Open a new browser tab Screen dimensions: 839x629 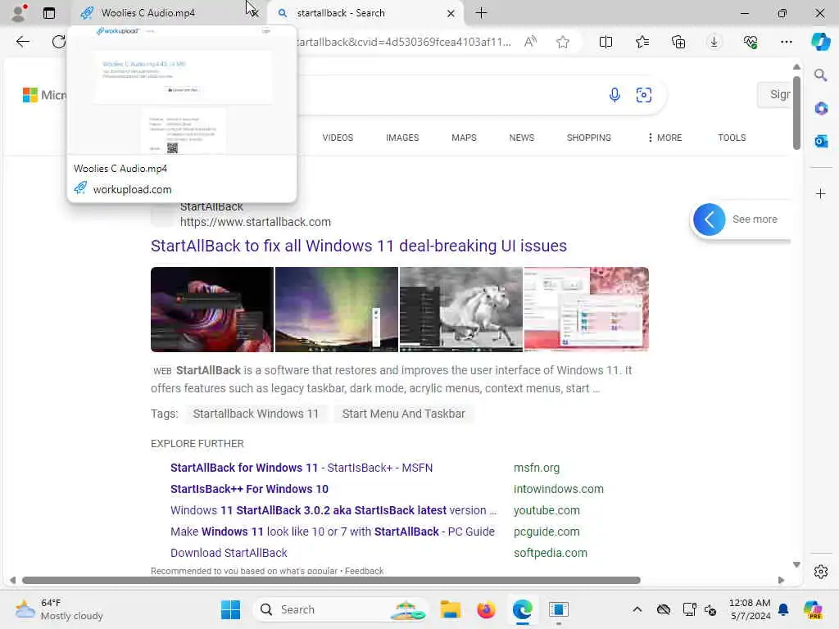pos(481,13)
